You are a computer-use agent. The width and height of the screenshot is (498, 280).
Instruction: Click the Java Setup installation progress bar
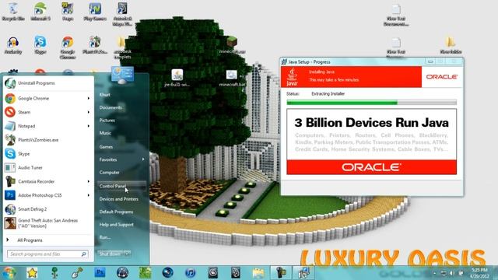(x=372, y=103)
